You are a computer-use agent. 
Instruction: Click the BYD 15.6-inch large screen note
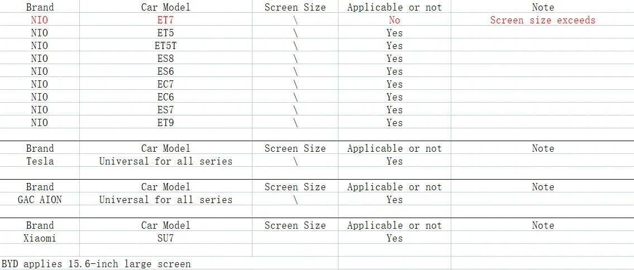click(x=96, y=264)
